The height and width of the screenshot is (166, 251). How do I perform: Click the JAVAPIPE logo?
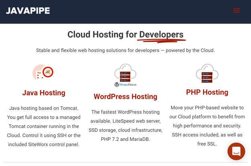(28, 11)
